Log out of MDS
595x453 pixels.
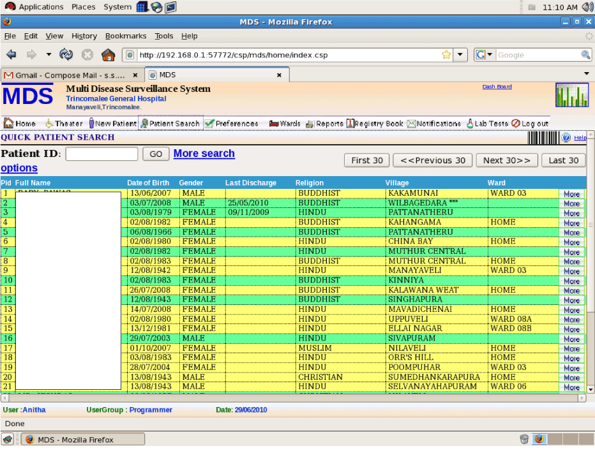click(530, 124)
